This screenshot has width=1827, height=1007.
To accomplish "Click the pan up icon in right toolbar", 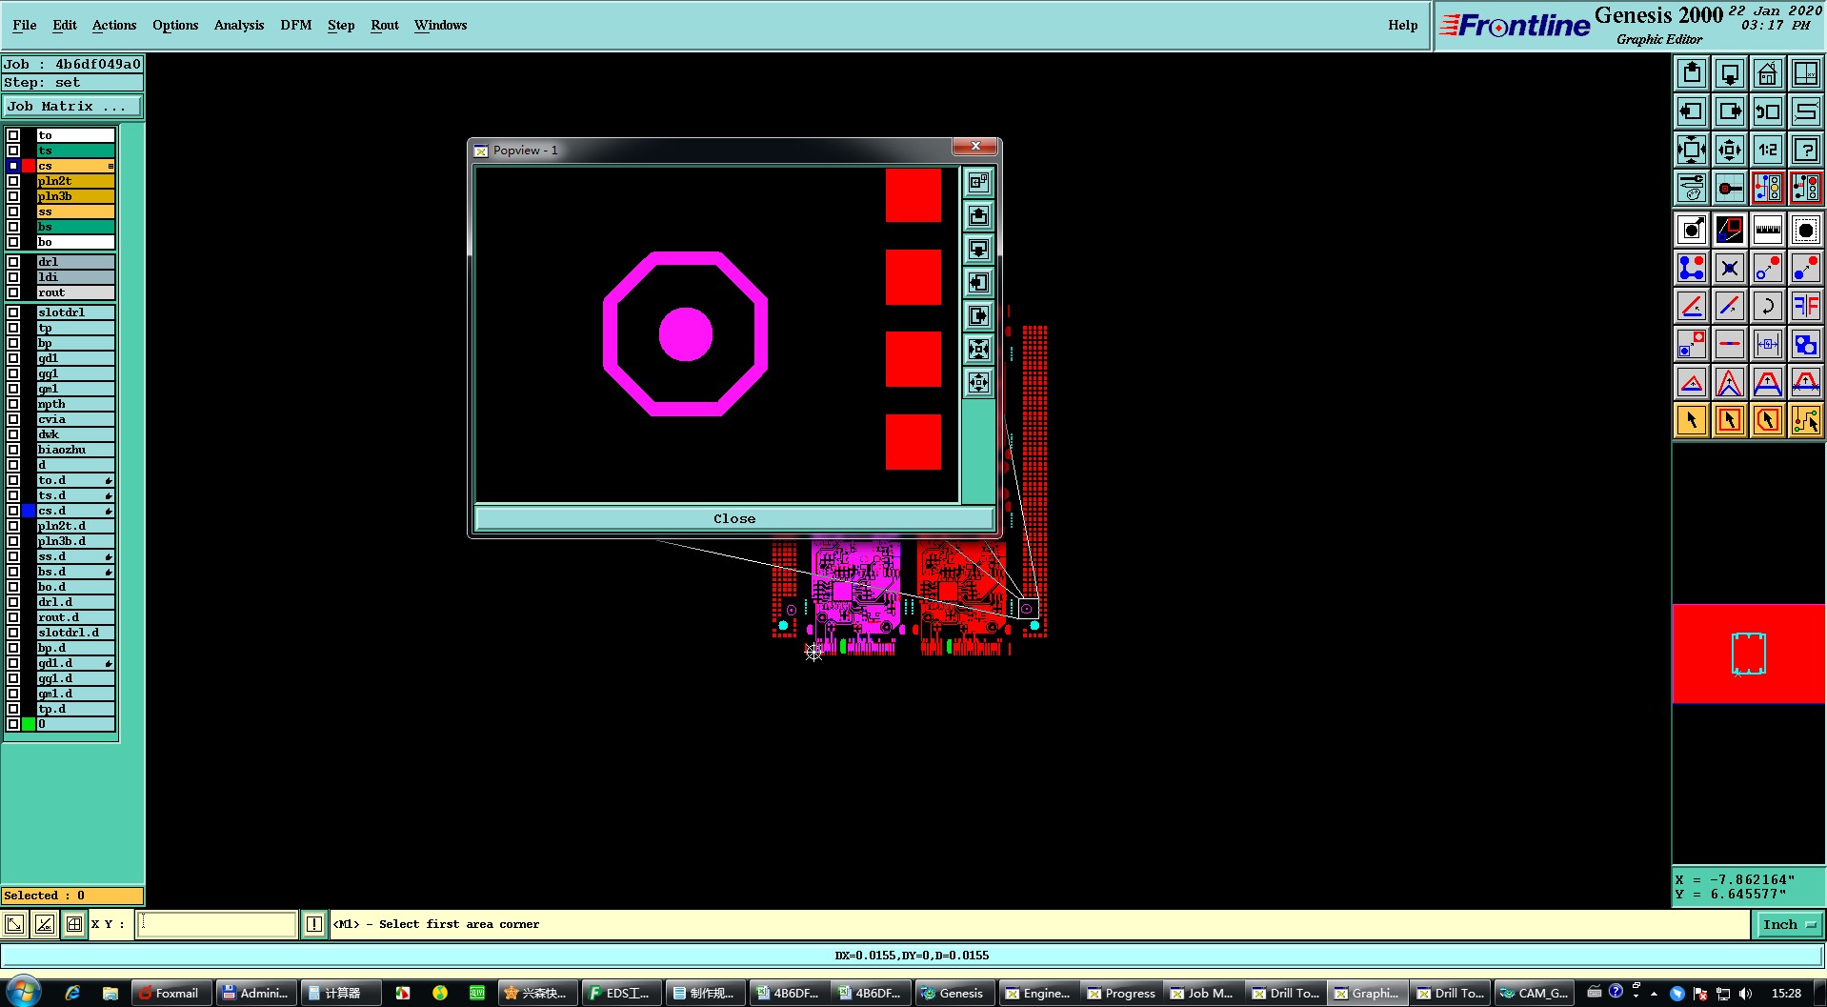I will (x=1692, y=73).
